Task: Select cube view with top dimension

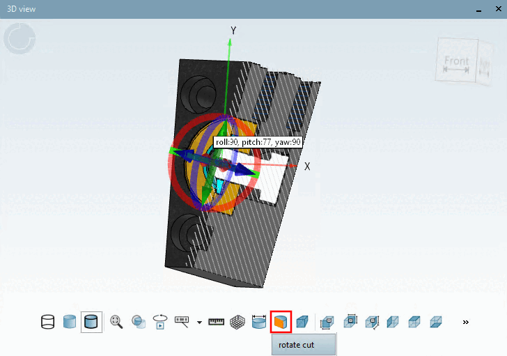Action: (x=350, y=321)
